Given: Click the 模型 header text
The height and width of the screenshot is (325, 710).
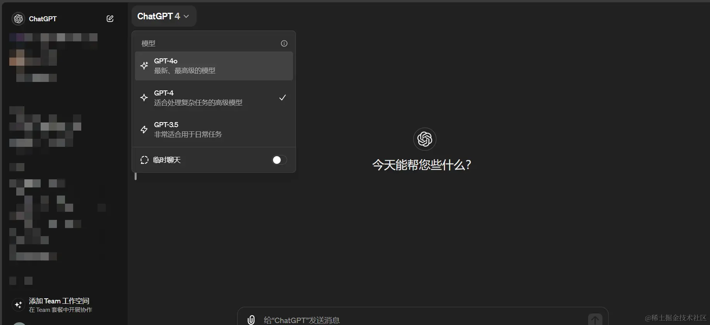Looking at the screenshot, I should click(148, 43).
